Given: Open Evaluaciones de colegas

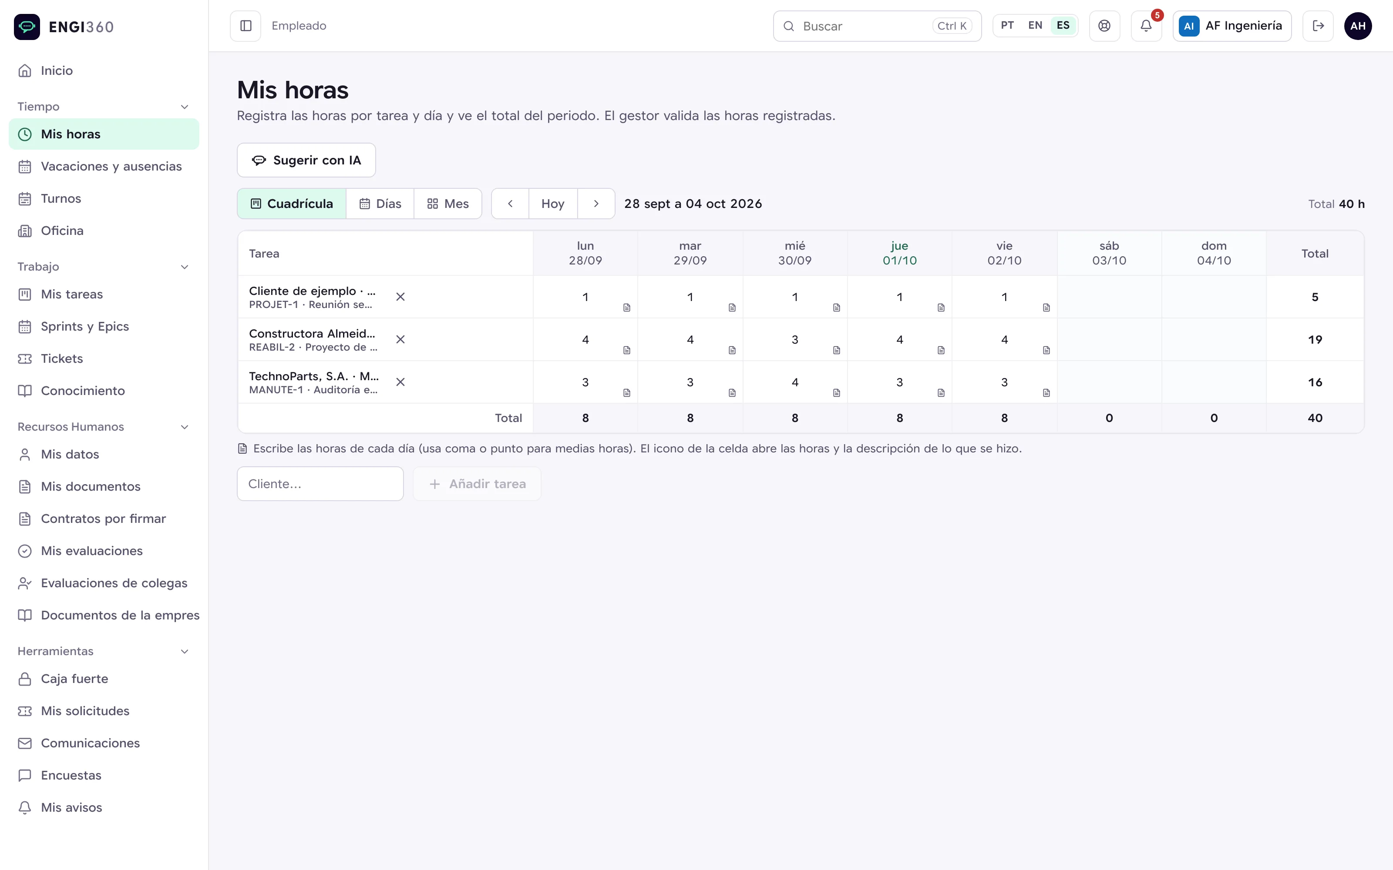Looking at the screenshot, I should pyautogui.click(x=104, y=583).
